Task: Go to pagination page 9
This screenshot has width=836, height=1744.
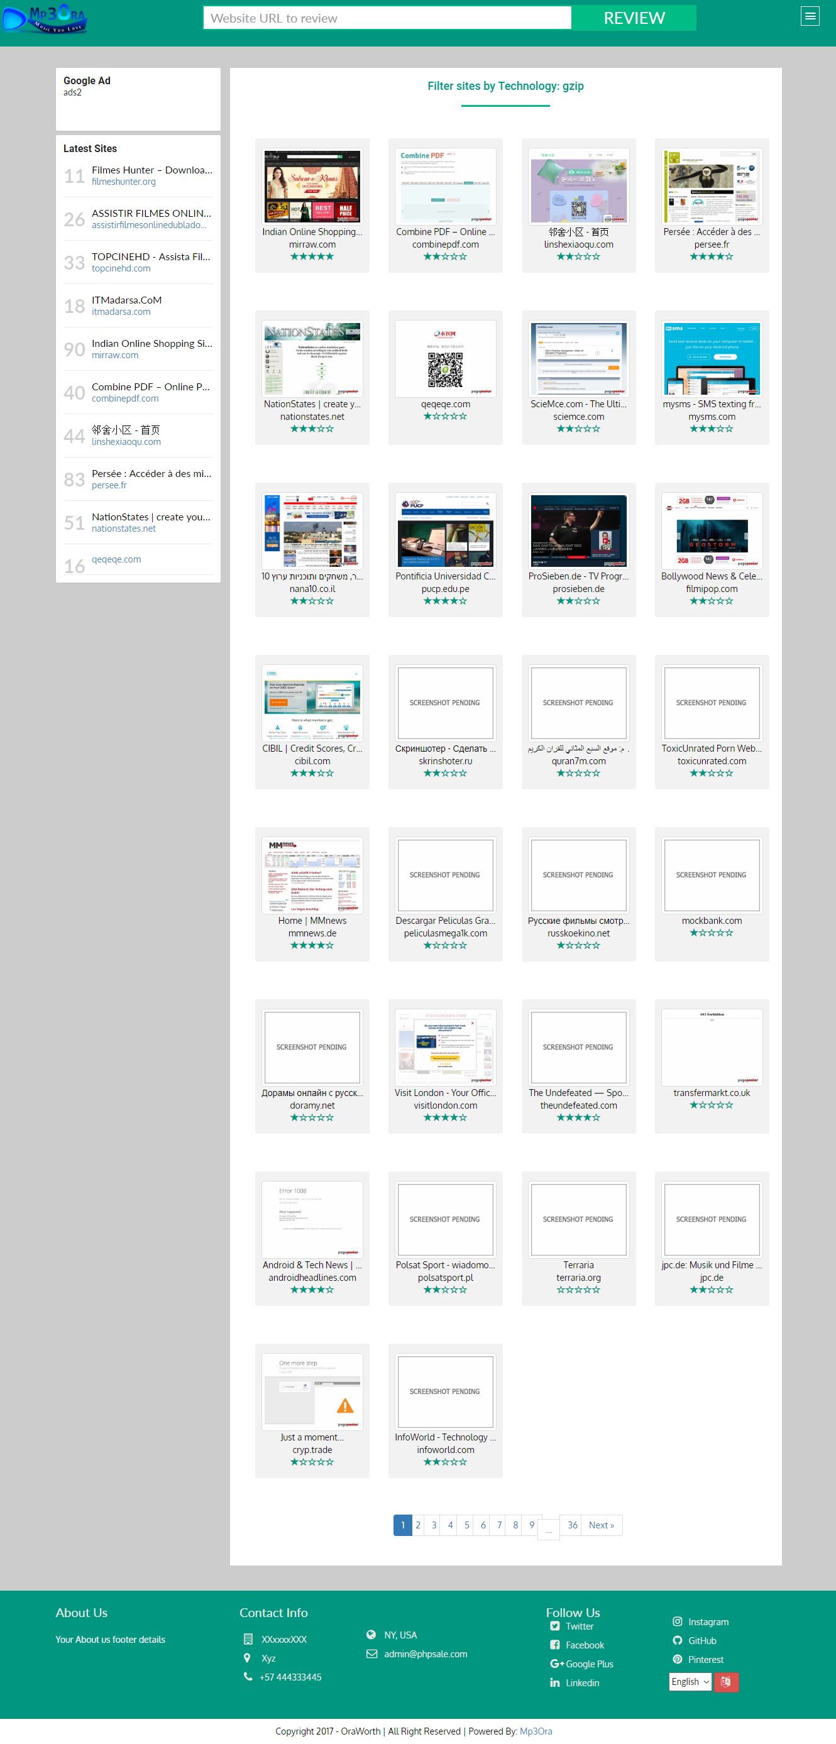Action: tap(531, 1525)
